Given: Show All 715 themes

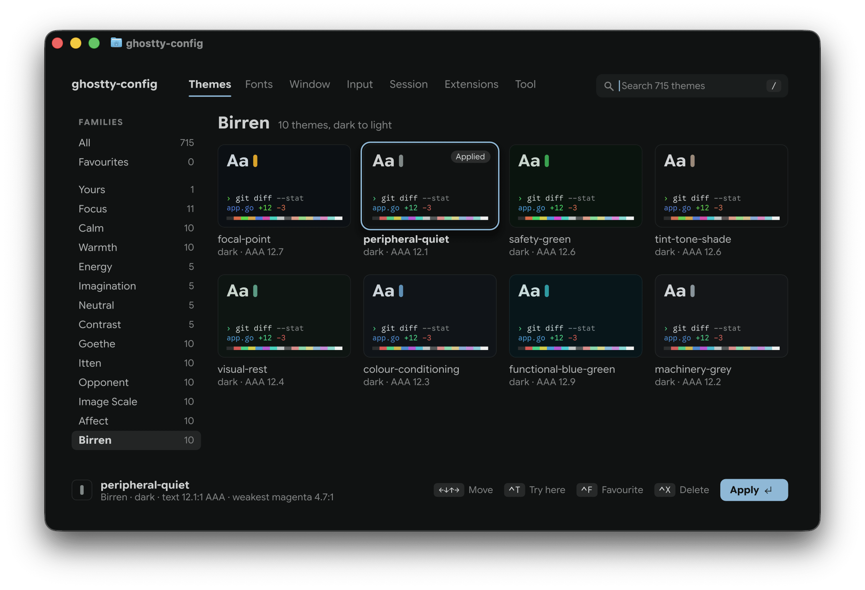Looking at the screenshot, I should [x=136, y=143].
